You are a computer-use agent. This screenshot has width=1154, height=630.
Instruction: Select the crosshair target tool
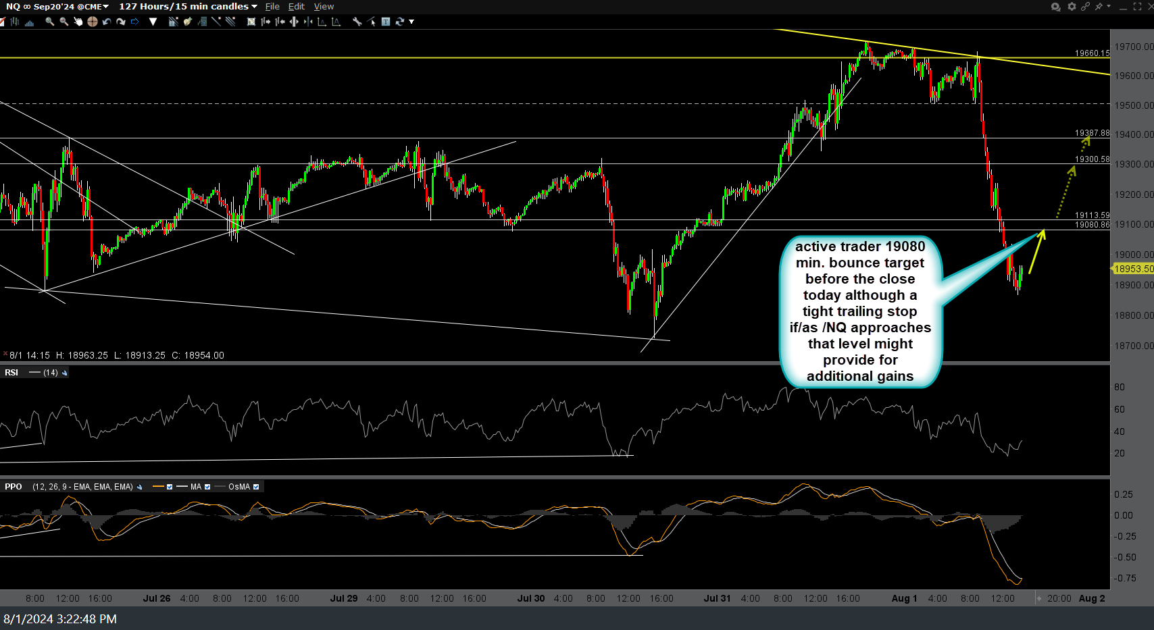pyautogui.click(x=93, y=22)
